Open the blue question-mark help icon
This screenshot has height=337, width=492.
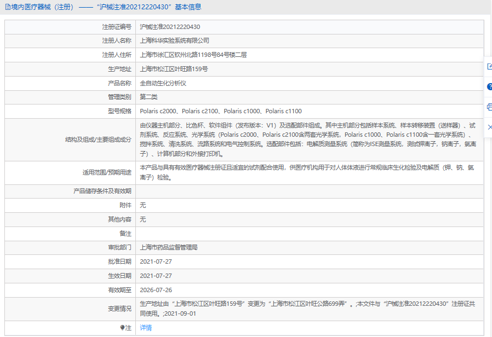[489, 87]
